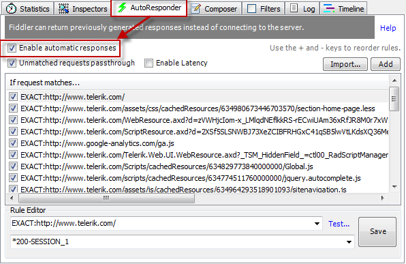
Task: Open the Composer tab
Action: click(215, 9)
